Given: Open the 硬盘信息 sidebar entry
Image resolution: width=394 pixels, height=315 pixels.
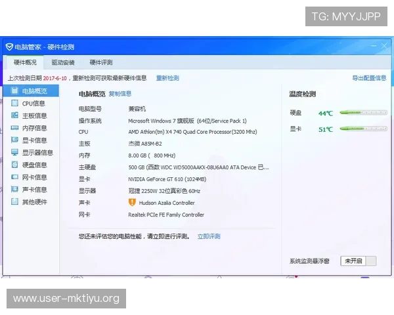Looking at the screenshot, I should pyautogui.click(x=31, y=165).
